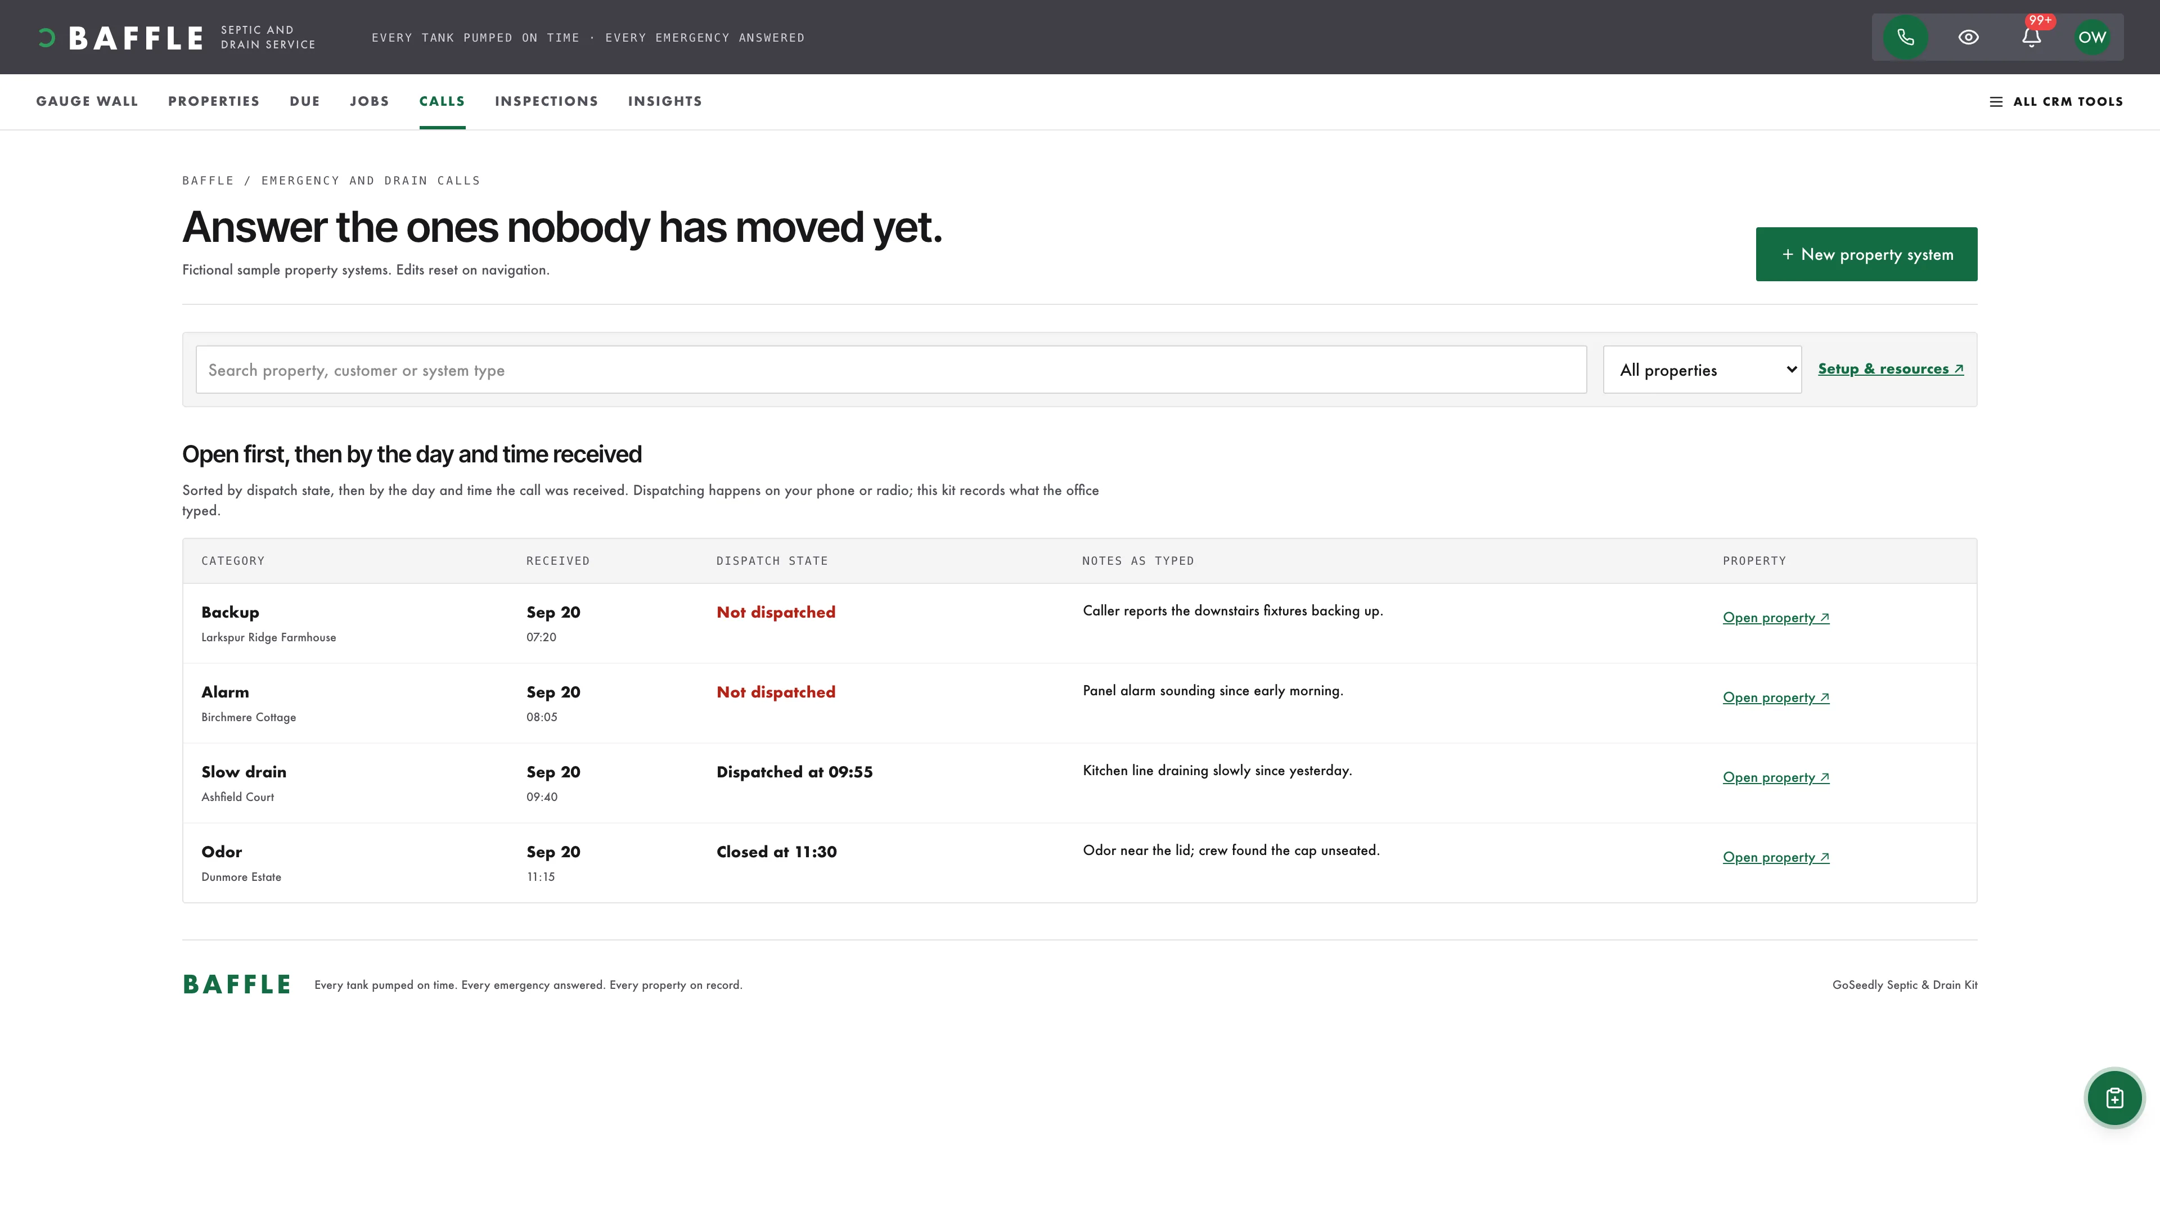Viewport: 2160px width, 1215px height.
Task: Click the green phone call icon
Action: (x=1905, y=37)
